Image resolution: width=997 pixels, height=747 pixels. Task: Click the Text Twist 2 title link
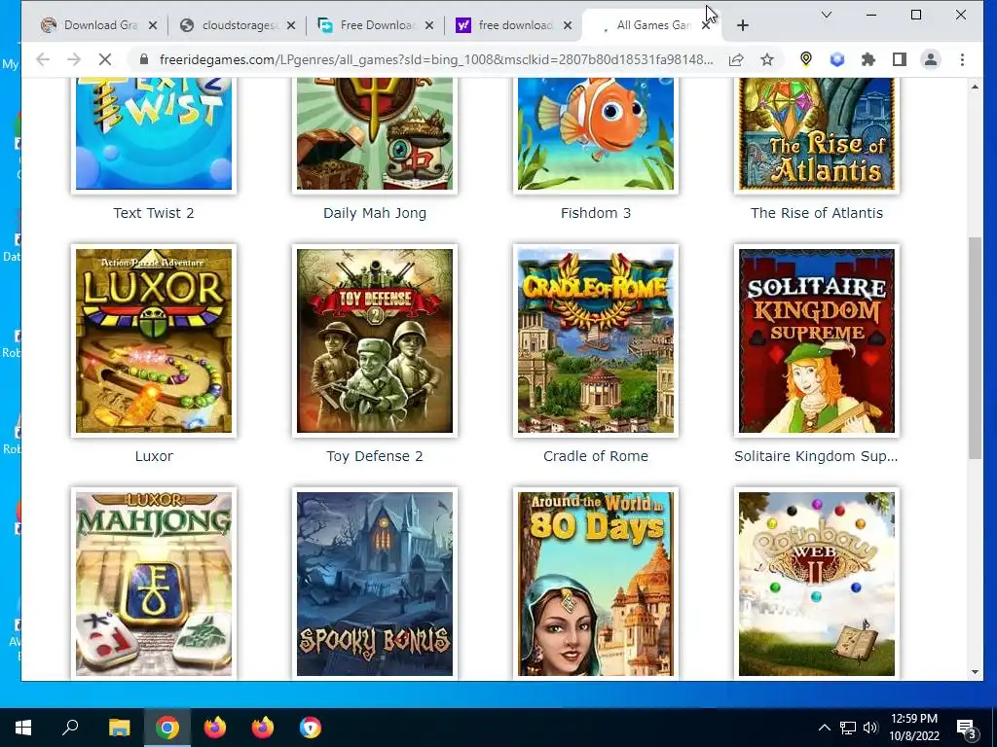pyautogui.click(x=154, y=213)
